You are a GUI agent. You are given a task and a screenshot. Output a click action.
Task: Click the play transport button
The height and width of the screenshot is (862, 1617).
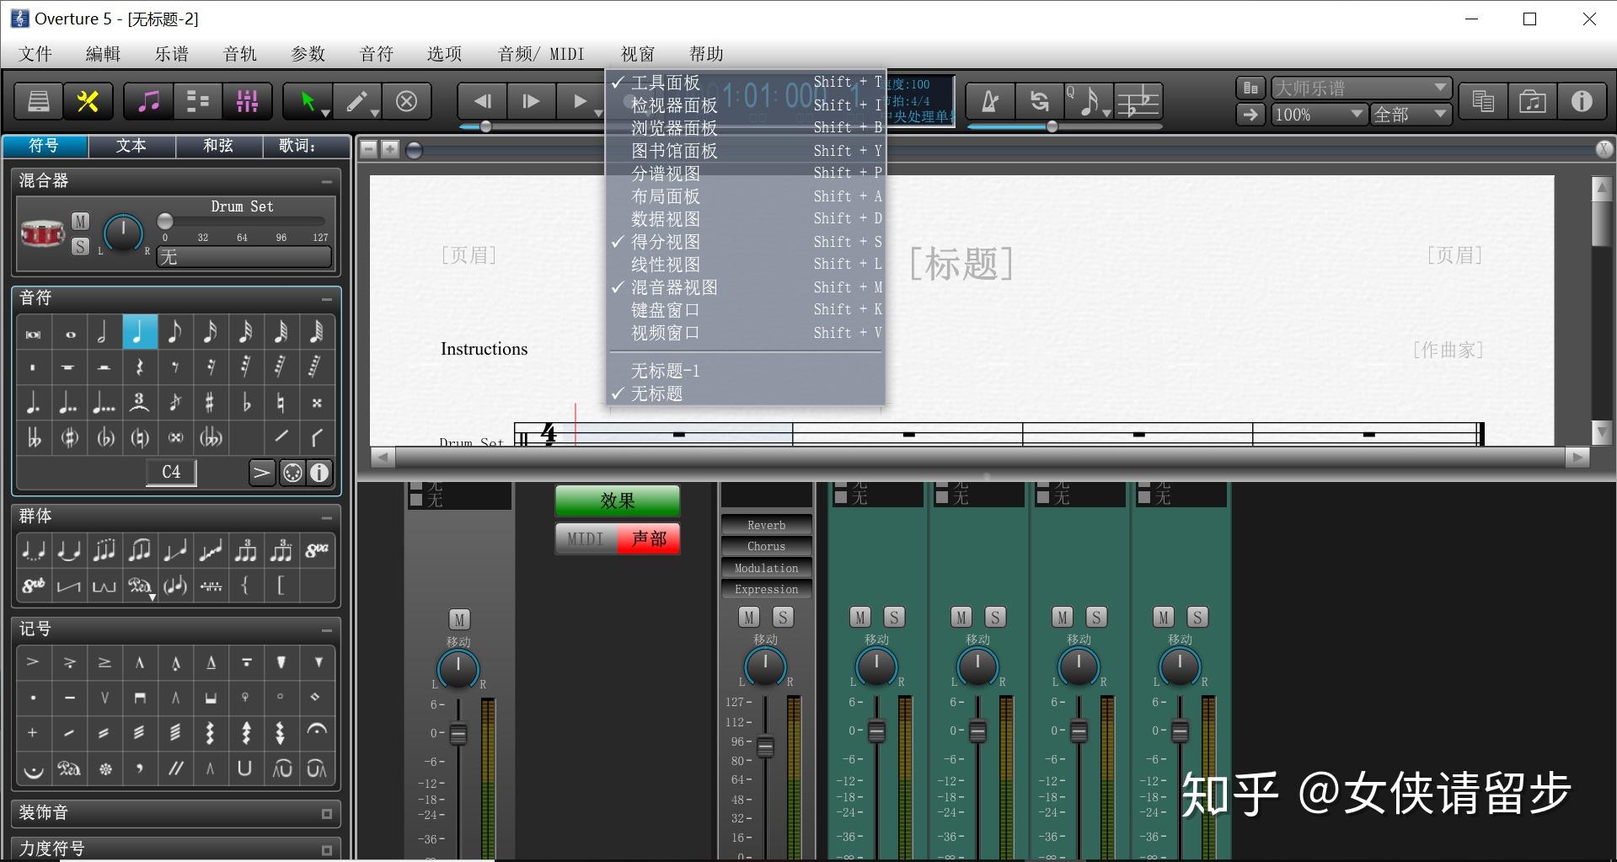tap(580, 102)
